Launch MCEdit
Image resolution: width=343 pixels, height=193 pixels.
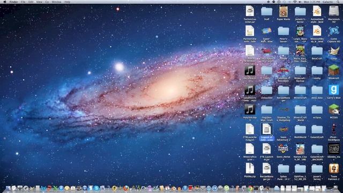tap(333, 109)
